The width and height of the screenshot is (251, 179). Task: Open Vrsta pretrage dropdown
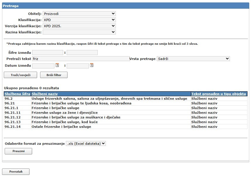coord(193,59)
